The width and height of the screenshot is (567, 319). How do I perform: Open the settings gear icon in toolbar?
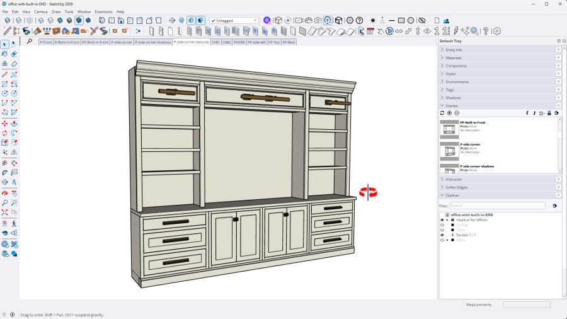pyautogui.click(x=496, y=31)
